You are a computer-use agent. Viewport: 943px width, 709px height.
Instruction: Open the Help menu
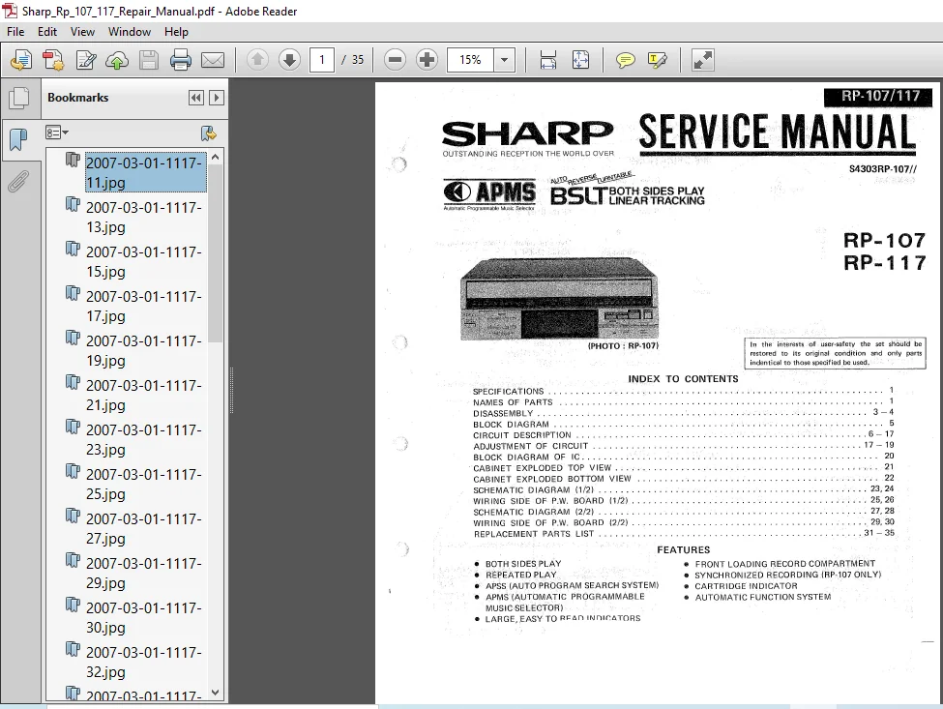pos(176,32)
